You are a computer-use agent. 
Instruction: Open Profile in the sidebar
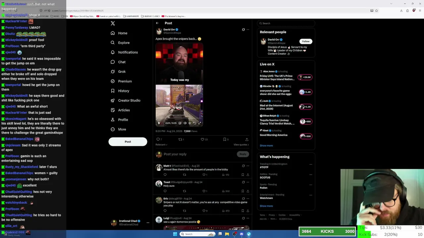click(119, 120)
